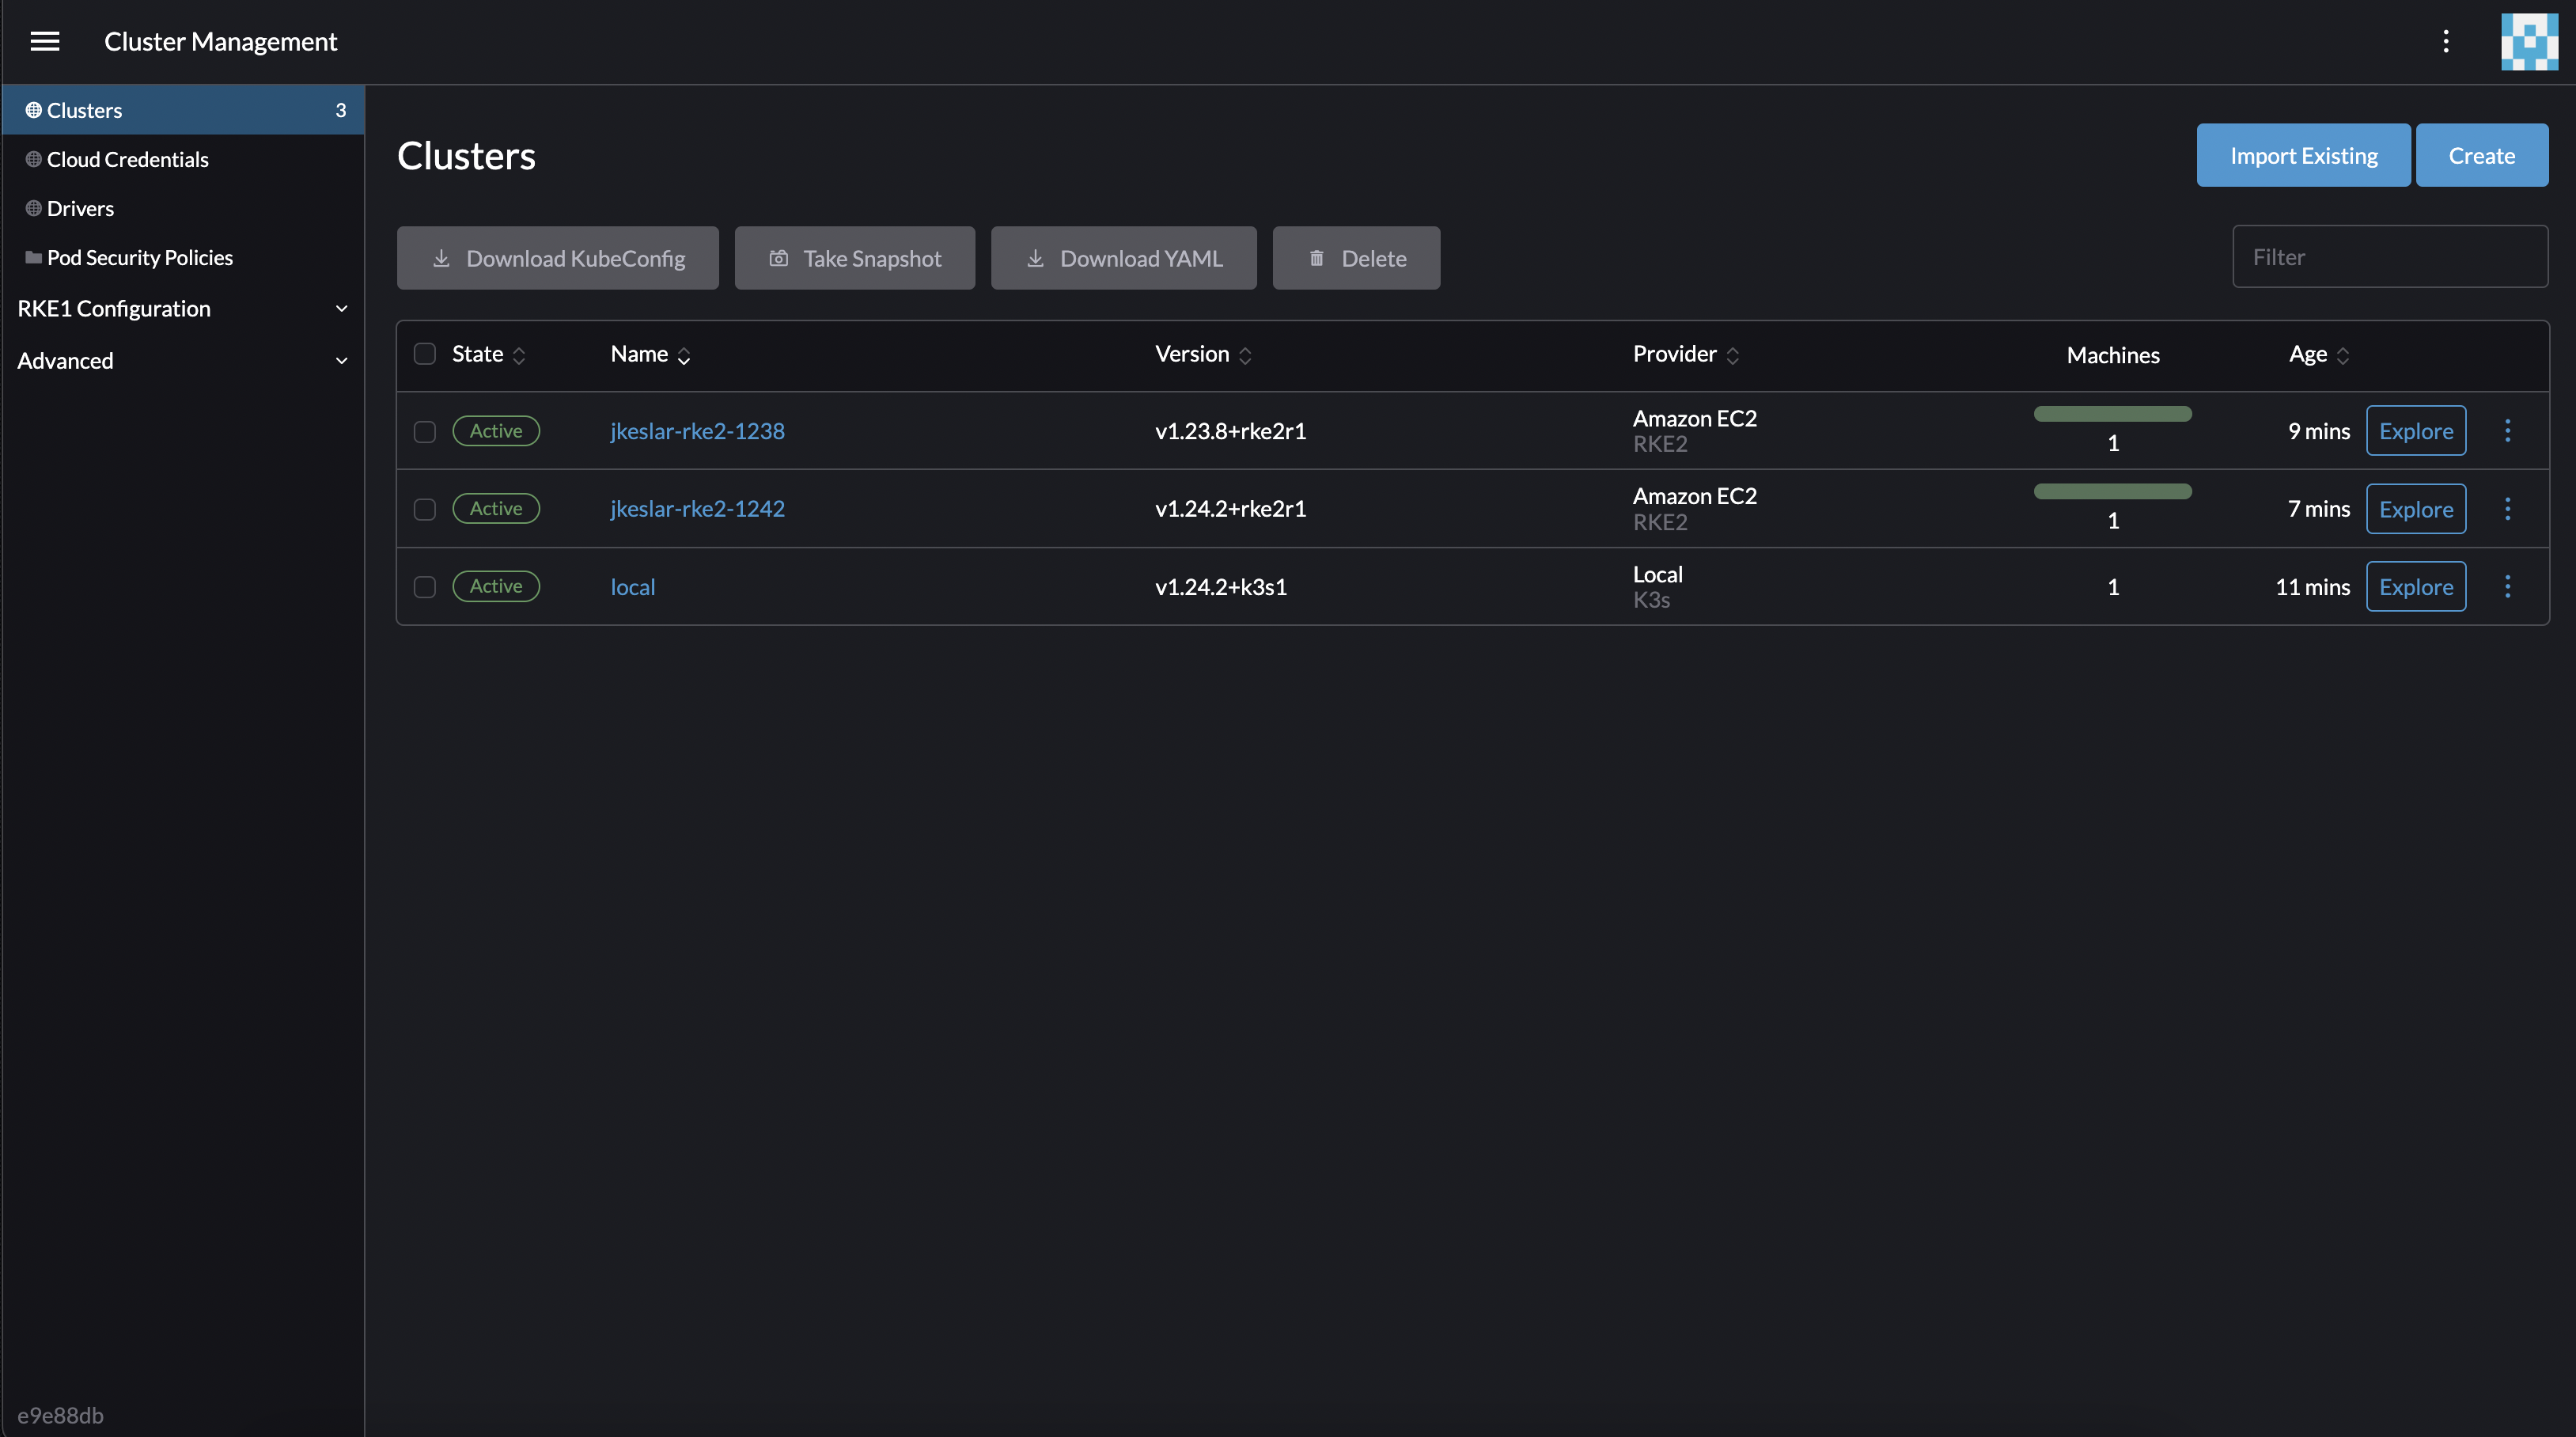Image resolution: width=2576 pixels, height=1437 pixels.
Task: Open the header options kebab menu
Action: pos(2446,41)
